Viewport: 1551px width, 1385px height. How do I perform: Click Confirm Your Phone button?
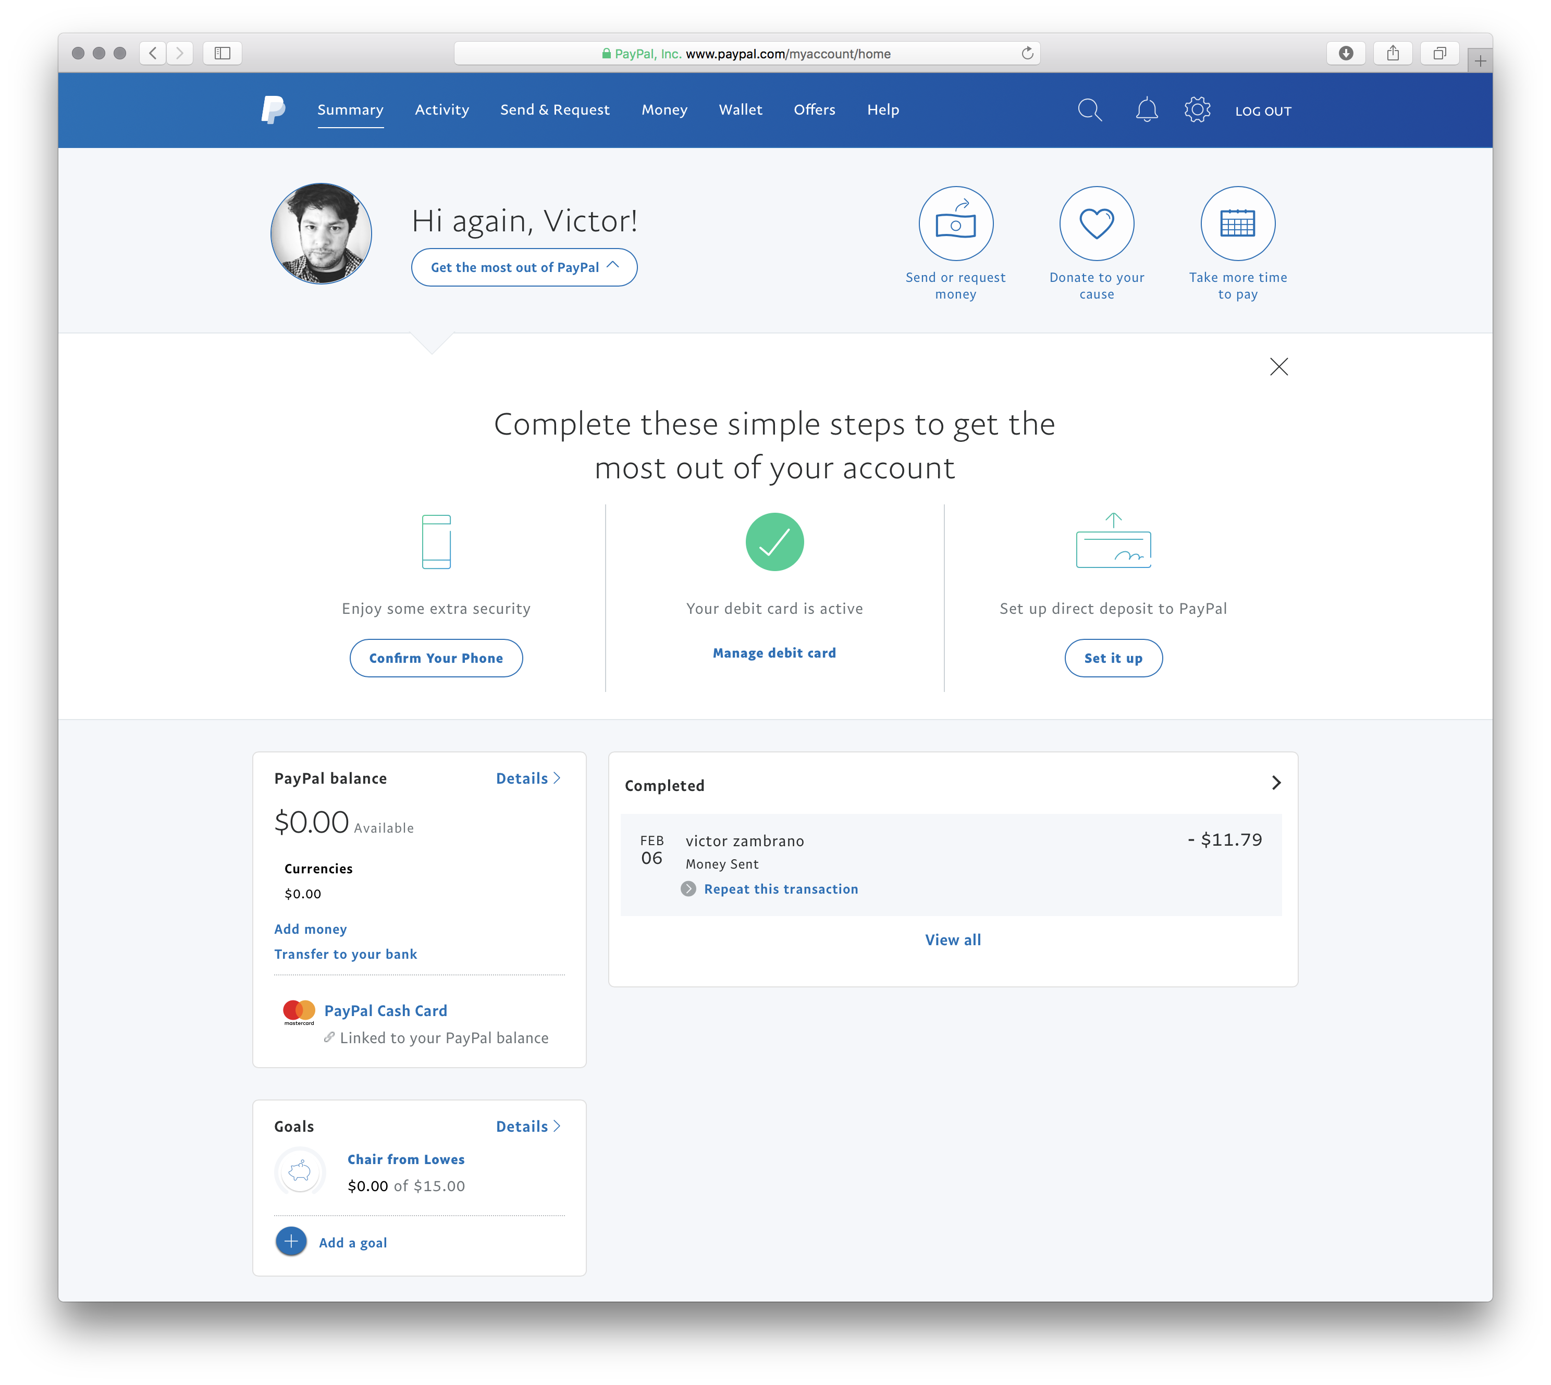point(436,658)
